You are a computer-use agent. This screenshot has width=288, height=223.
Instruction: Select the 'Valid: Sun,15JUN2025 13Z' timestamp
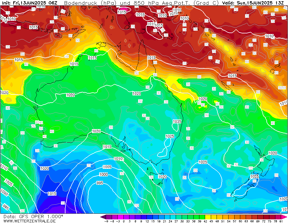pos(253,3)
